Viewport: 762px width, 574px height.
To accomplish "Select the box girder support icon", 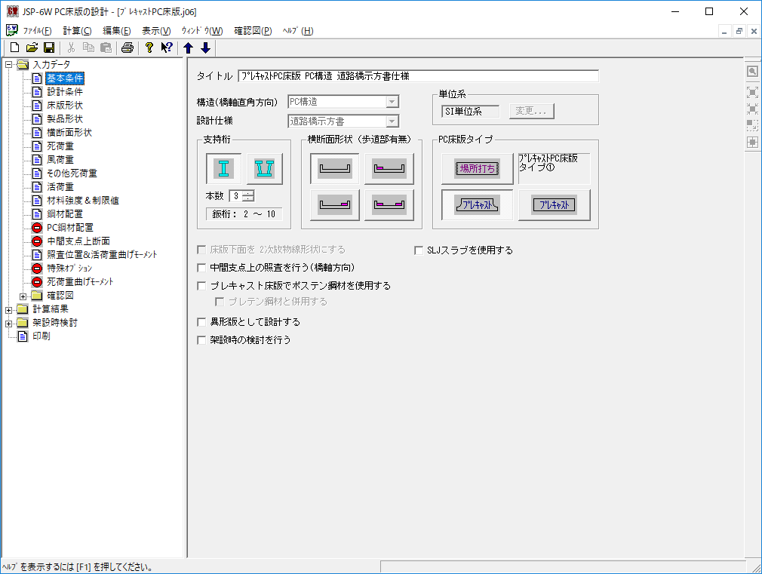I will (264, 169).
